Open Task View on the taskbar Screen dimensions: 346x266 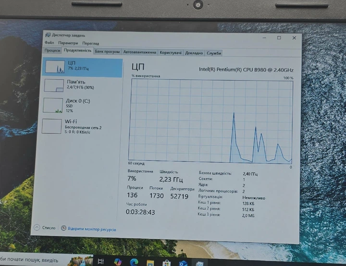(100, 261)
